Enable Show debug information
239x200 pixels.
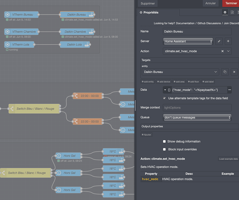[x=164, y=141]
